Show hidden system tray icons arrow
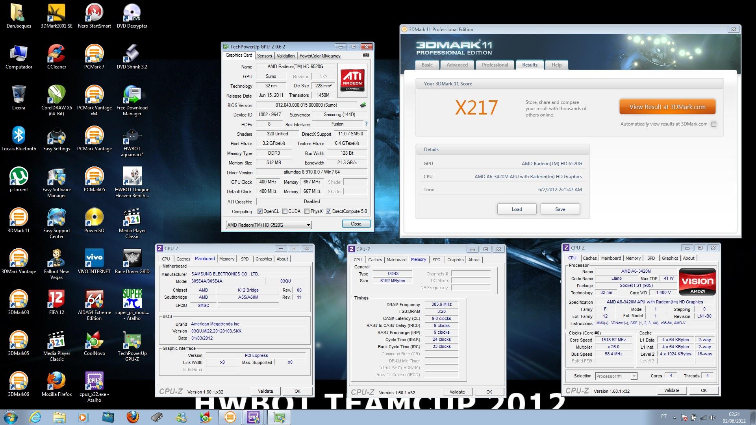756x425 pixels. coord(674,418)
